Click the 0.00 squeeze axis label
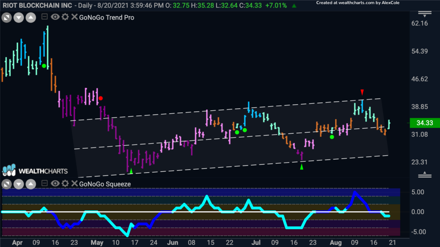440x247 pixels. (x=418, y=212)
